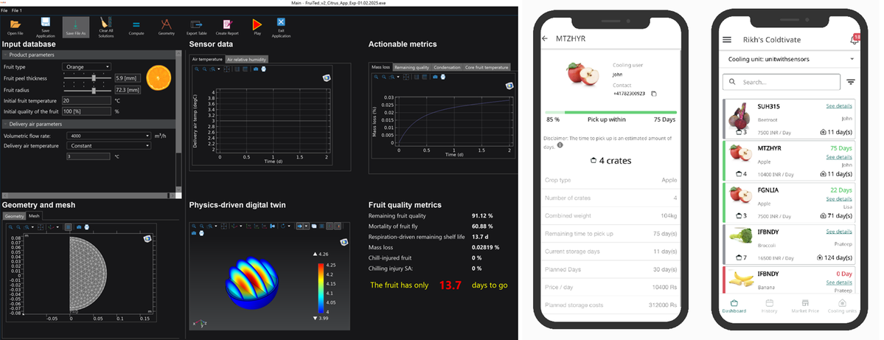Expand the Cooling unit selector dropdown
Image resolution: width=884 pixels, height=340 pixels.
click(852, 59)
